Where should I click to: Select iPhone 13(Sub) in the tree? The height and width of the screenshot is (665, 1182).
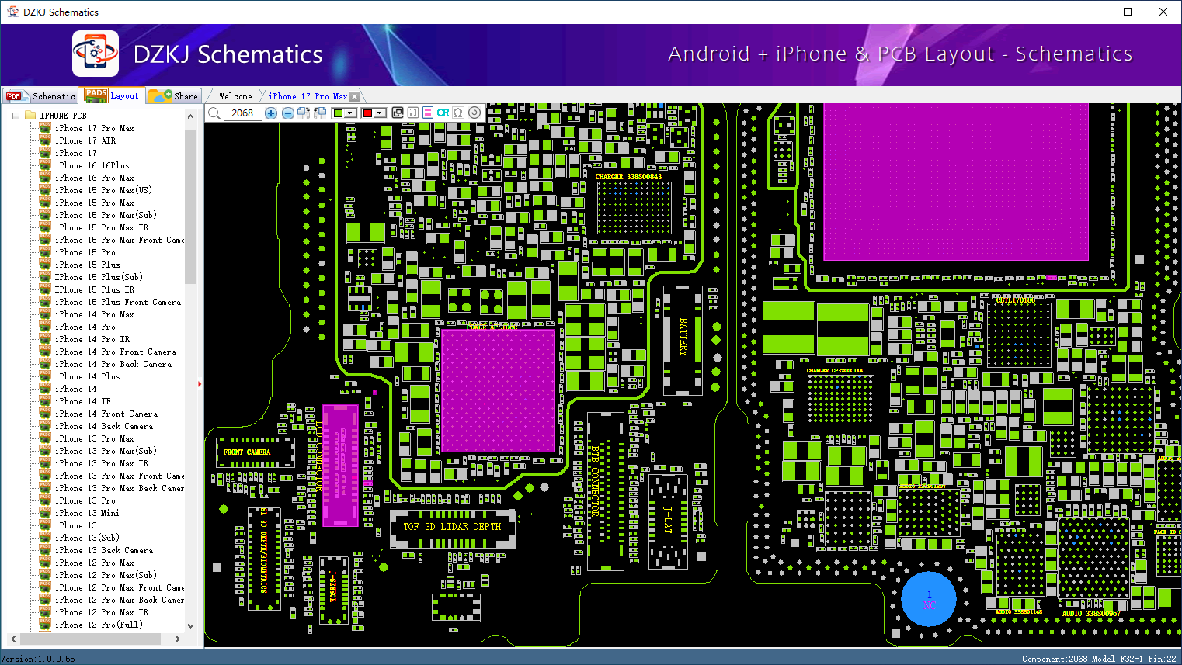coord(87,538)
